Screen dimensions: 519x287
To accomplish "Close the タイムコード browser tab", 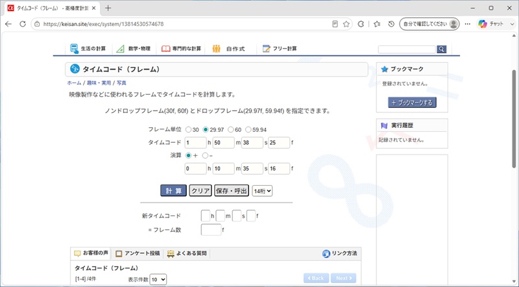I will click(x=93, y=8).
